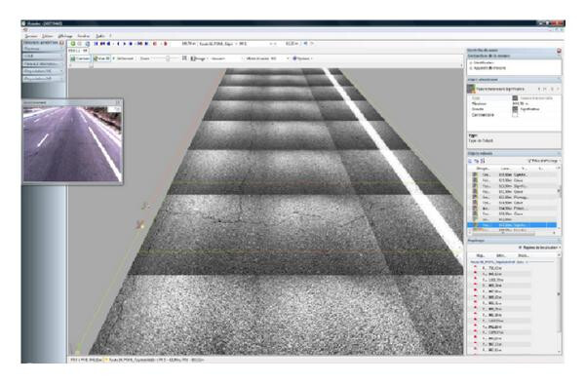Click the orange X marker beside the 3D road

[x=140, y=224]
